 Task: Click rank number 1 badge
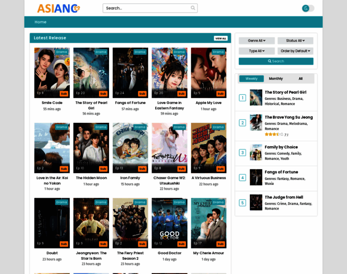coord(242,98)
